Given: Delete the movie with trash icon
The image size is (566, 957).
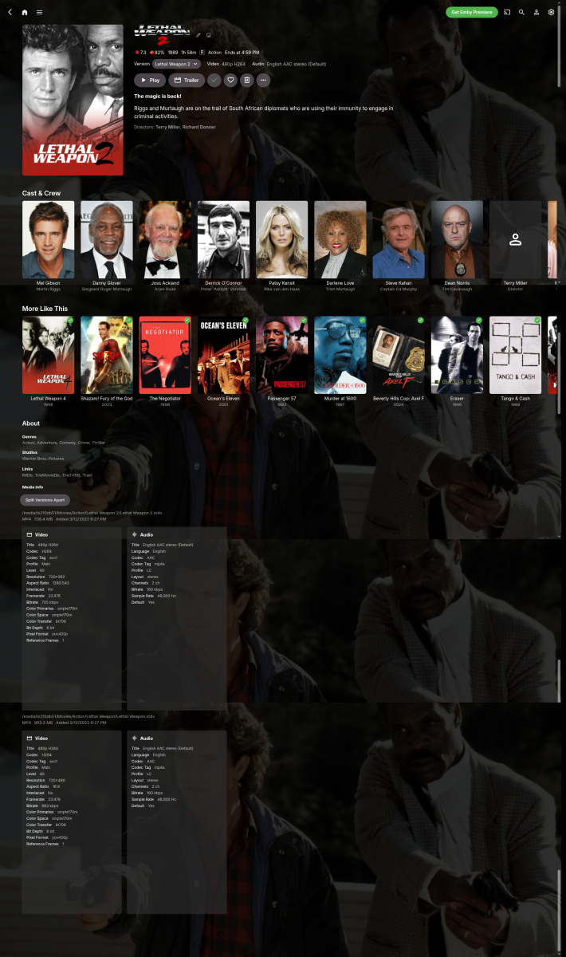Looking at the screenshot, I should [246, 80].
